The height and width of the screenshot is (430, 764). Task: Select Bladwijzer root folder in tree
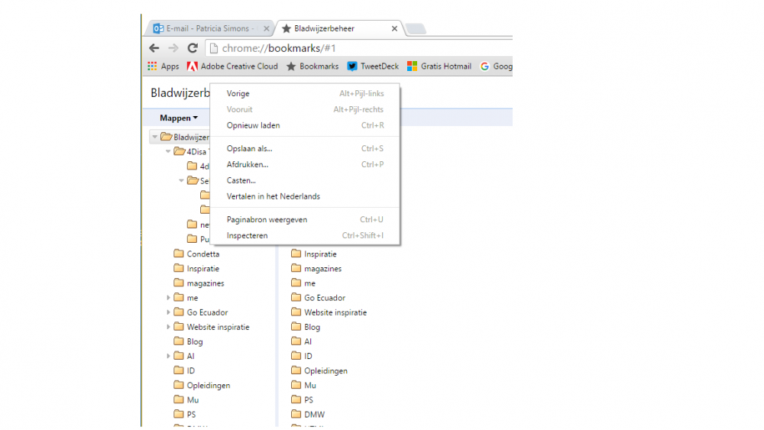pyautogui.click(x=185, y=137)
